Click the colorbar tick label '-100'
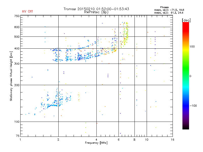 [193, 106]
